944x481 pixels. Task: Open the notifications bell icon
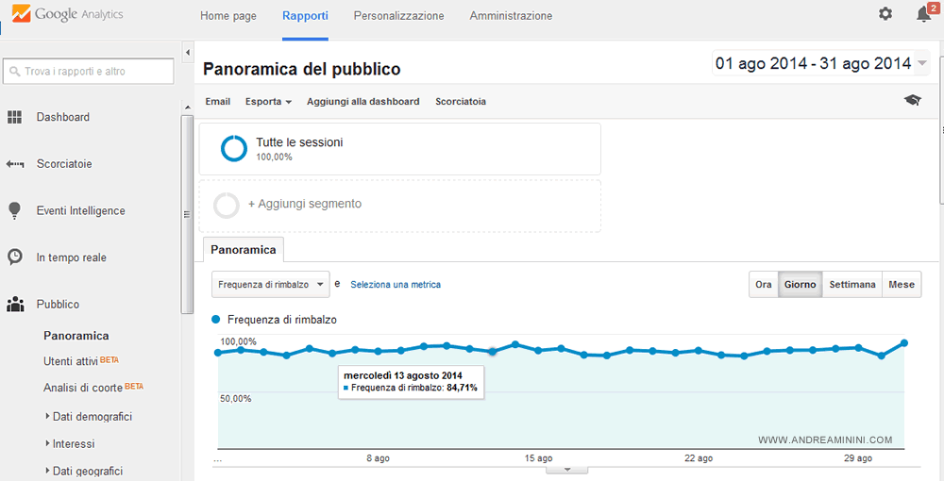pos(923,14)
